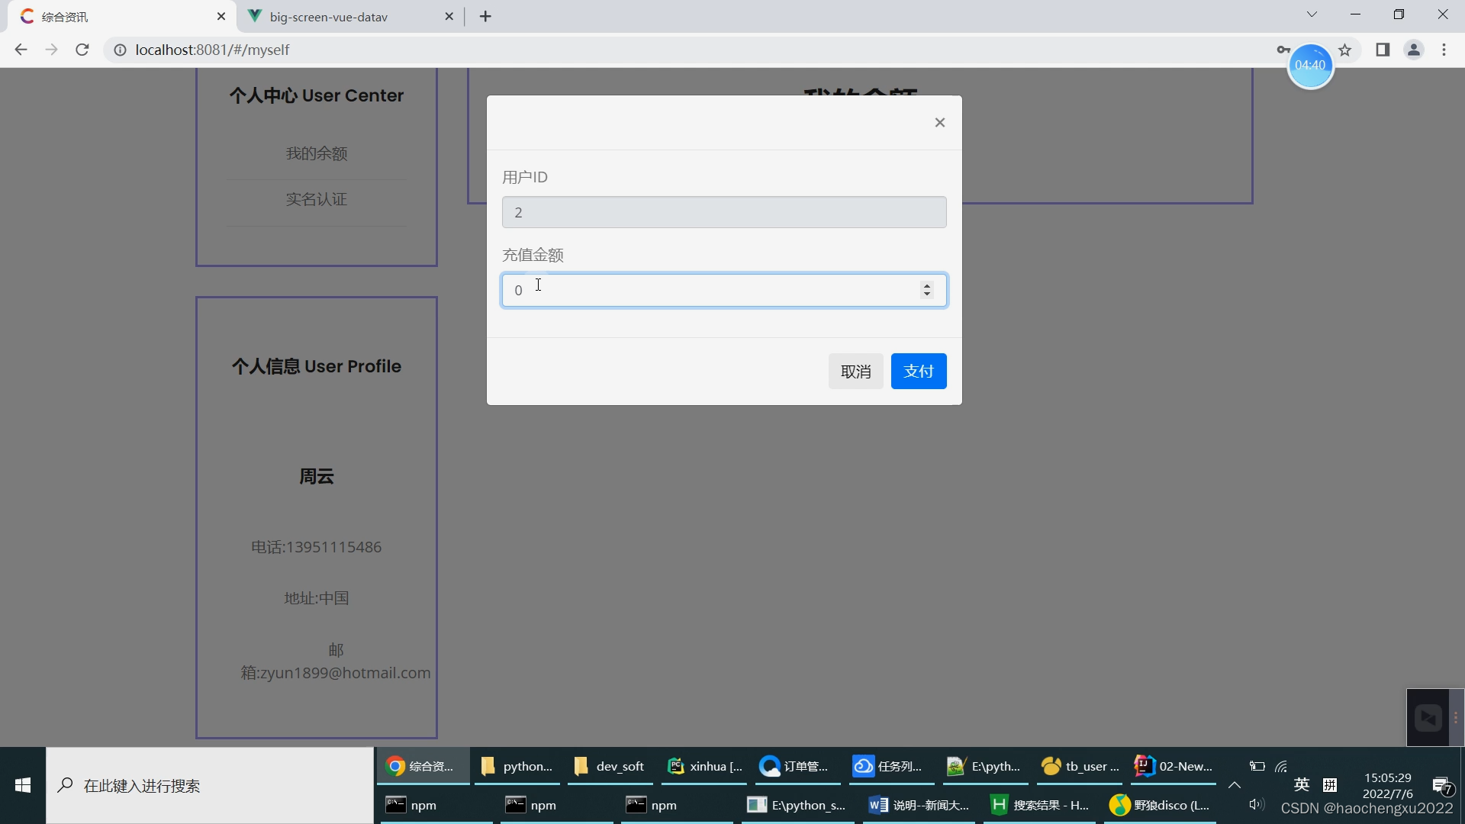Bookmark this page with the star
1465x824 pixels.
[1345, 50]
